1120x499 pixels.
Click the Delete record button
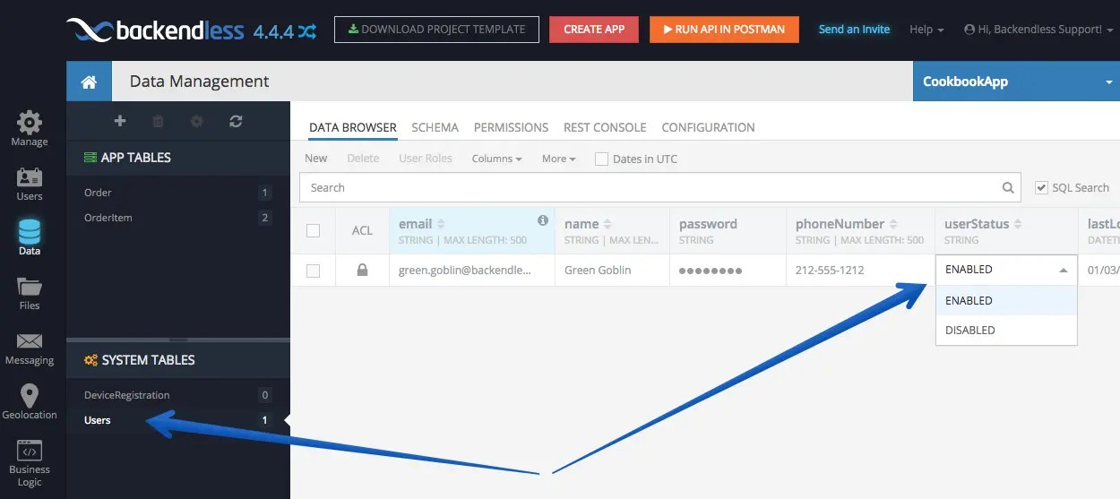(x=363, y=159)
